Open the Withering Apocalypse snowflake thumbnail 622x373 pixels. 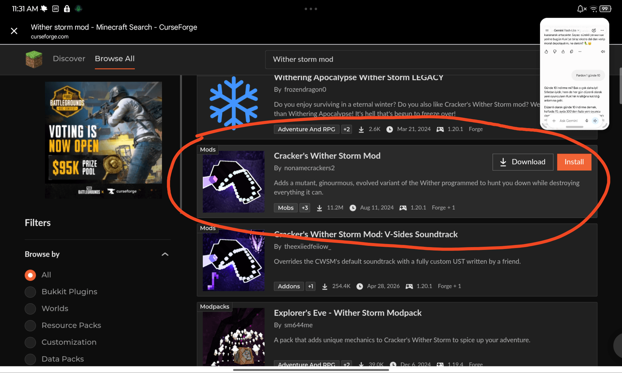[234, 103]
